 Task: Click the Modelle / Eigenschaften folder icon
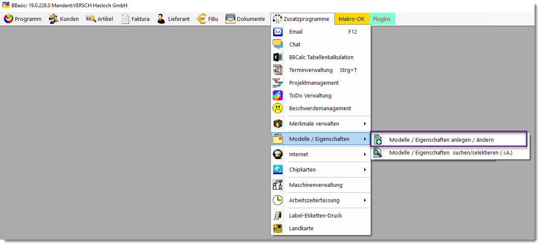pos(278,139)
